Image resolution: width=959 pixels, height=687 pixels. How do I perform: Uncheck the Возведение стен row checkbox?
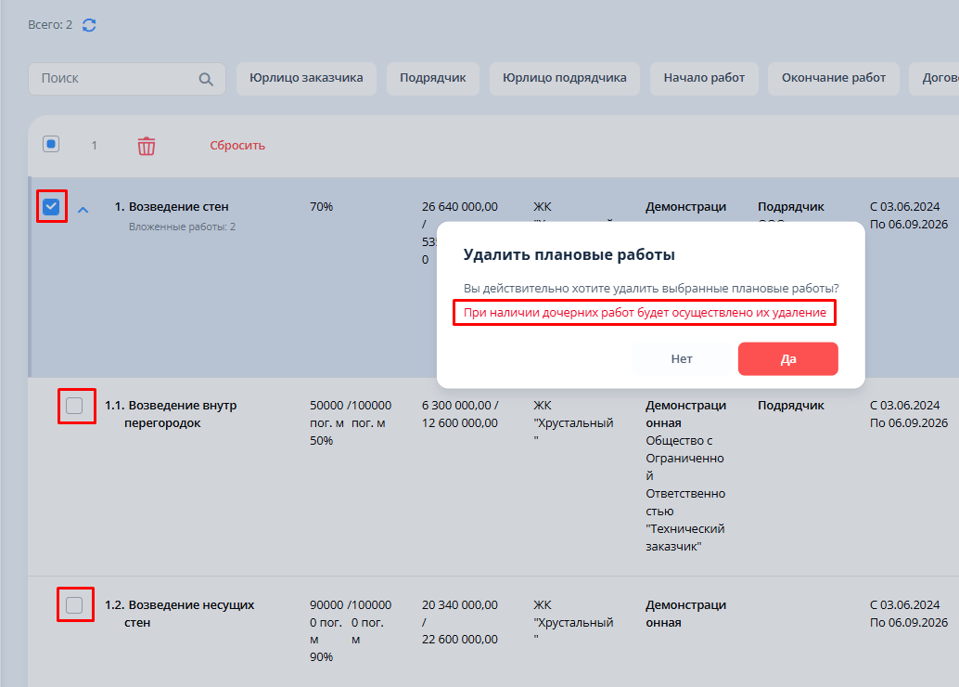(52, 206)
